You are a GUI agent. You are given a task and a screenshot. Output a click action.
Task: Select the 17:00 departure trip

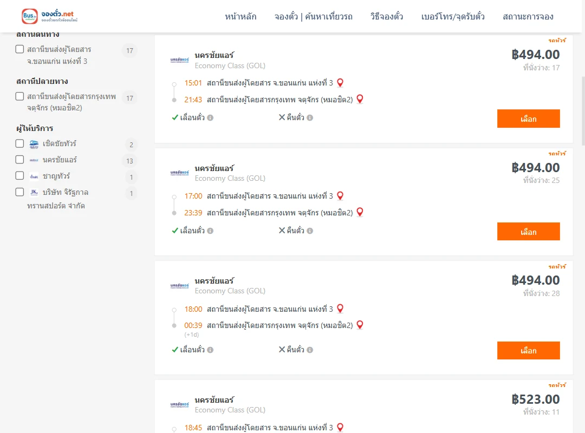pos(528,232)
